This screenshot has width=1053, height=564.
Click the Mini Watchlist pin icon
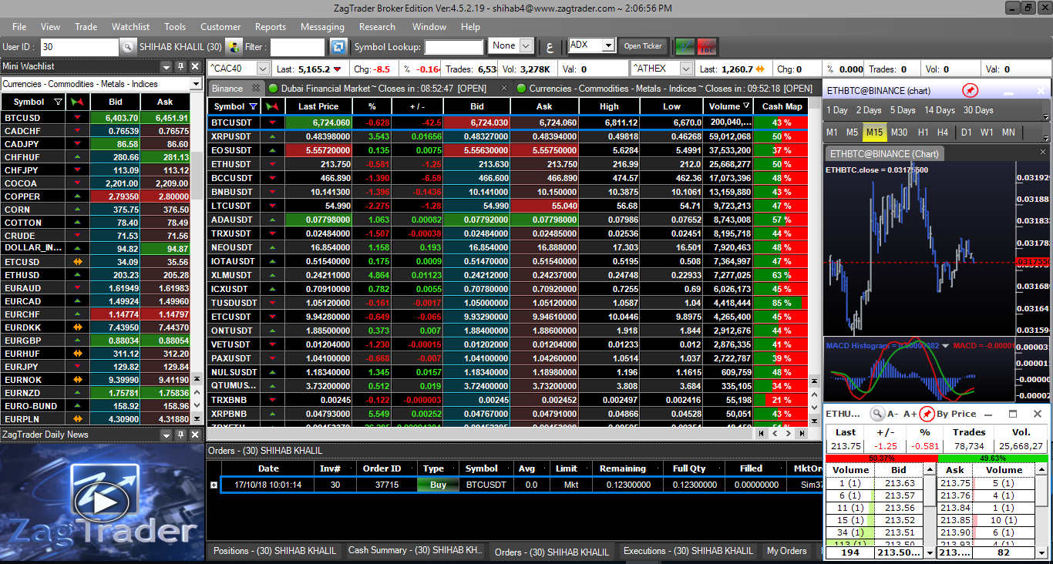(x=181, y=67)
